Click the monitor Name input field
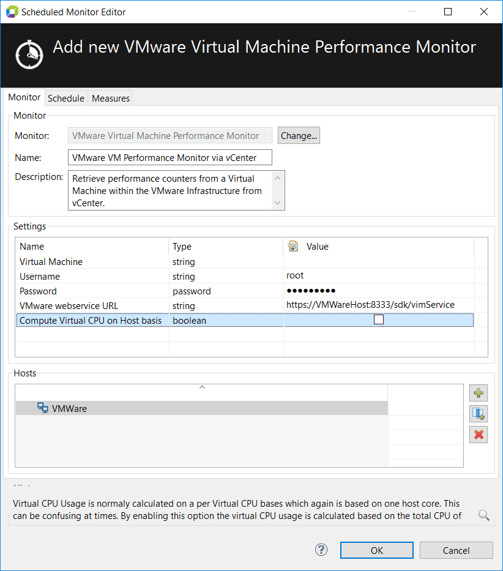Image resolution: width=503 pixels, height=571 pixels. pos(170,158)
